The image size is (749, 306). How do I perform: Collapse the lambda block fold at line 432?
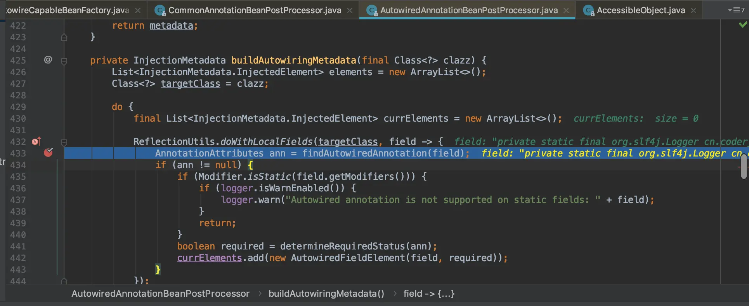(x=64, y=142)
